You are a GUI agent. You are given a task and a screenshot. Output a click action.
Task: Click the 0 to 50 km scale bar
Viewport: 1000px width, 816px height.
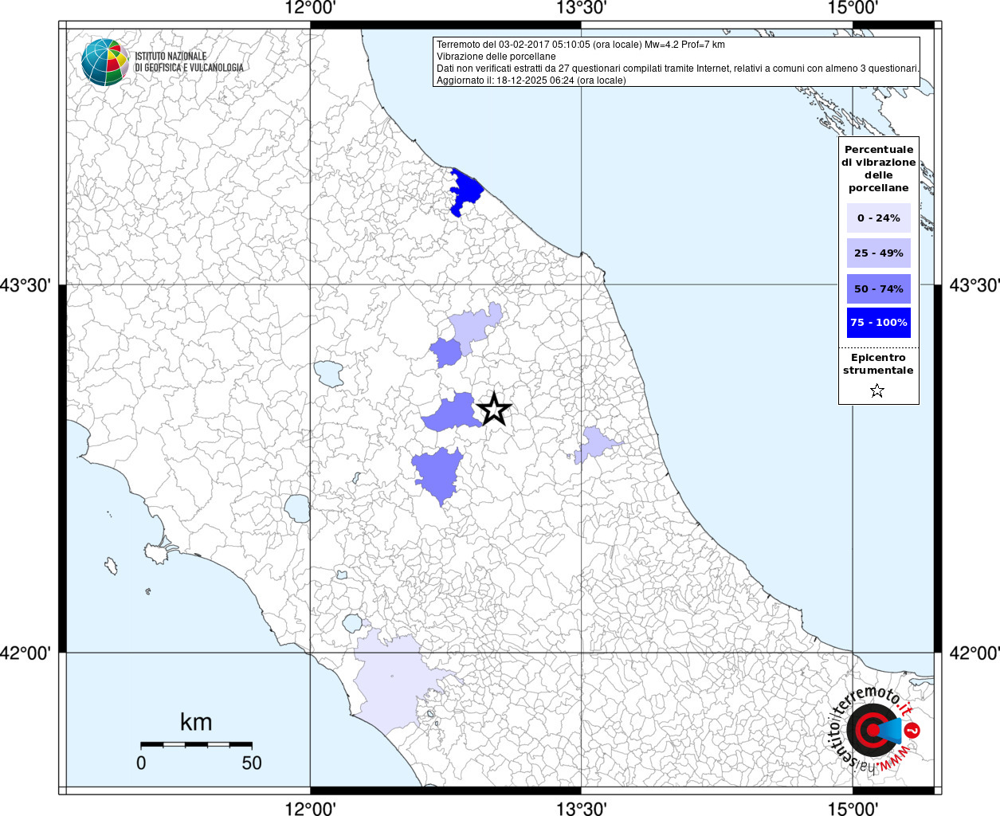pos(196,744)
